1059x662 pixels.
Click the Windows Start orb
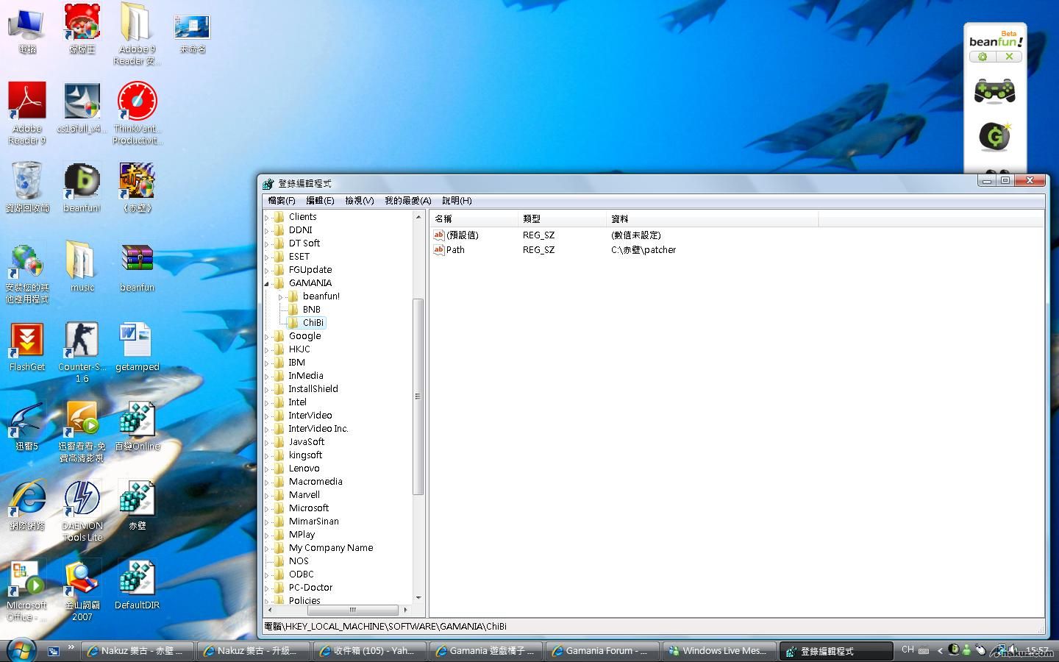(21, 650)
